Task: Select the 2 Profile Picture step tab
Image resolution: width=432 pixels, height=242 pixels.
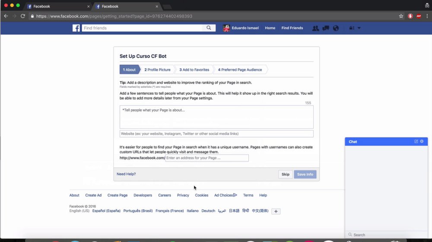Action: point(157,70)
